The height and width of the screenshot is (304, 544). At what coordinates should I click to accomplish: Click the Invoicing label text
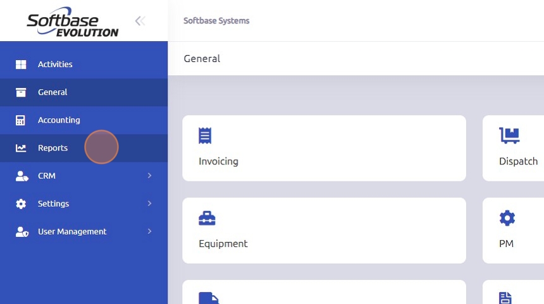pyautogui.click(x=219, y=162)
